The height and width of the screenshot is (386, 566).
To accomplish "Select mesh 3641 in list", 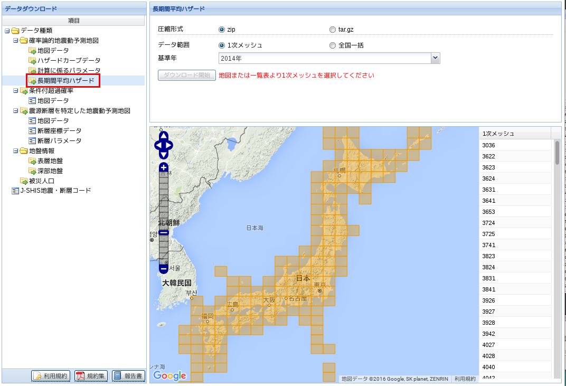I will [515, 201].
